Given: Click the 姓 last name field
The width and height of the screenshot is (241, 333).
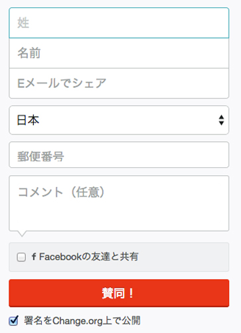Looking at the screenshot, I should pos(119,23).
